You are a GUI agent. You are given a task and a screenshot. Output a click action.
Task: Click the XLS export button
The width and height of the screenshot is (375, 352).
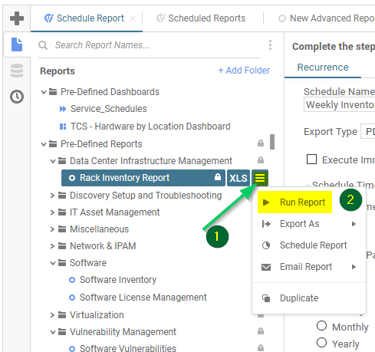(x=238, y=178)
